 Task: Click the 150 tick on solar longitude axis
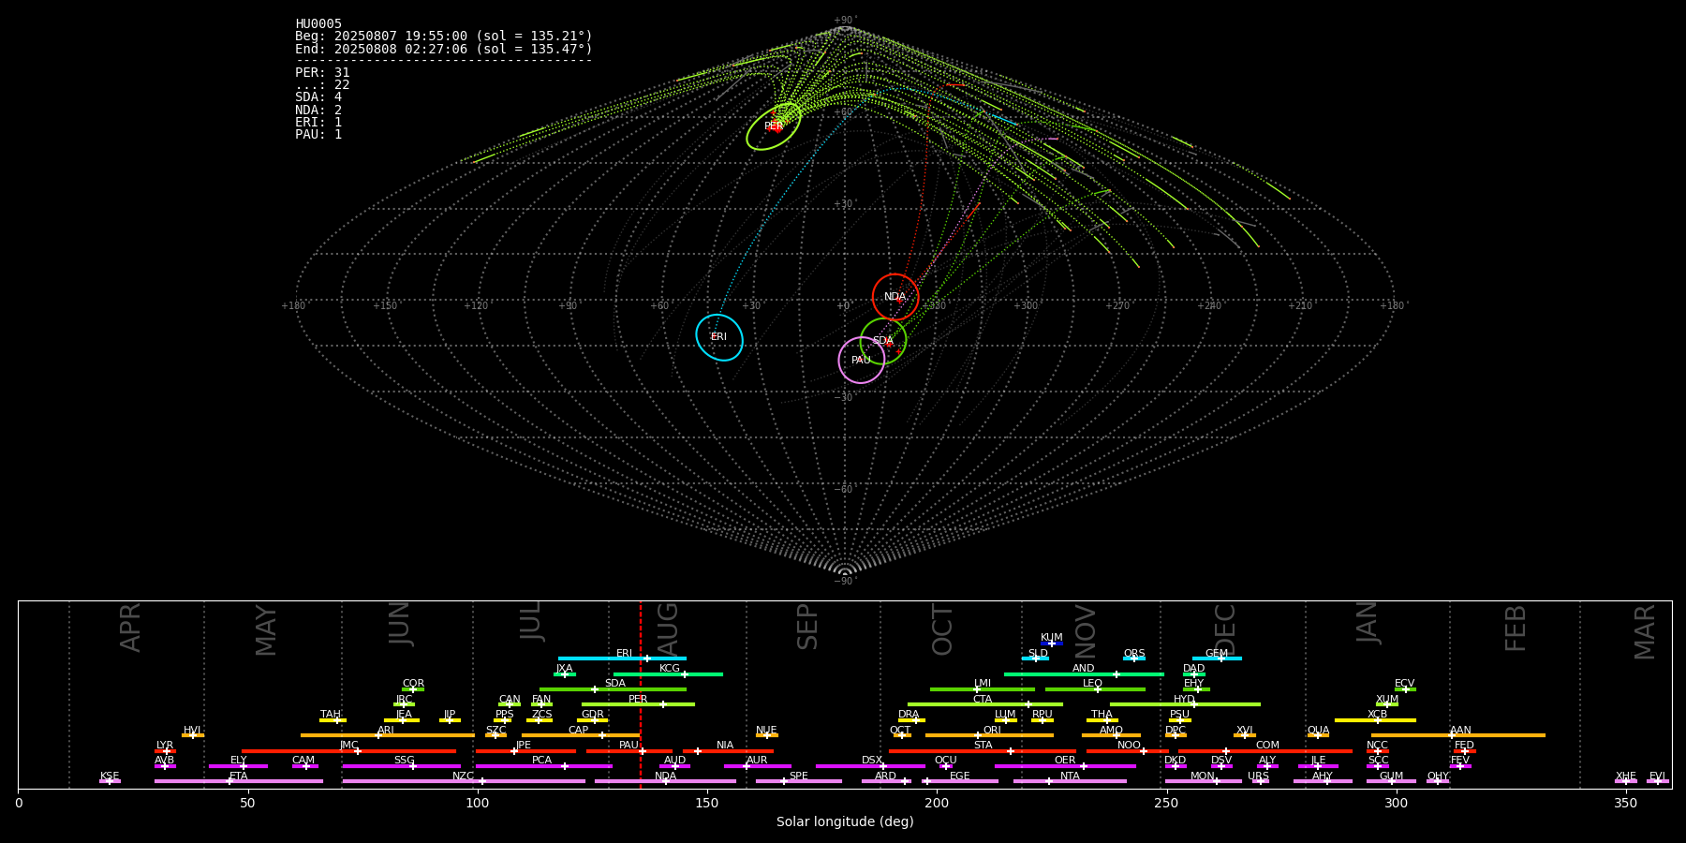pos(707,803)
